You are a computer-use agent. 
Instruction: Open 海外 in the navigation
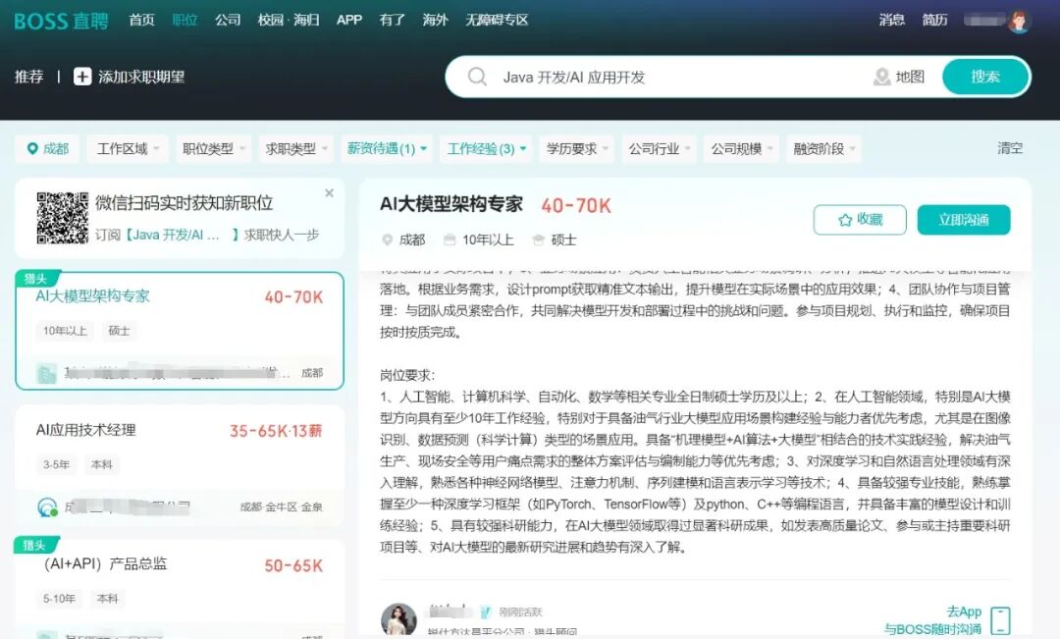coord(436,21)
